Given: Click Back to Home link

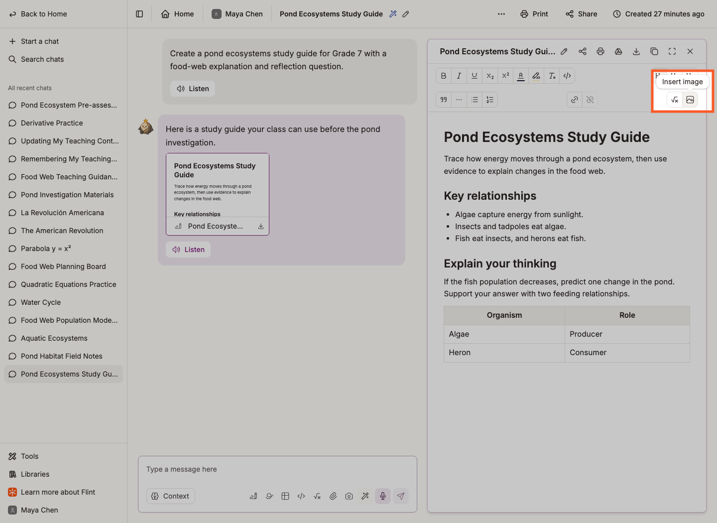Looking at the screenshot, I should pos(38,14).
